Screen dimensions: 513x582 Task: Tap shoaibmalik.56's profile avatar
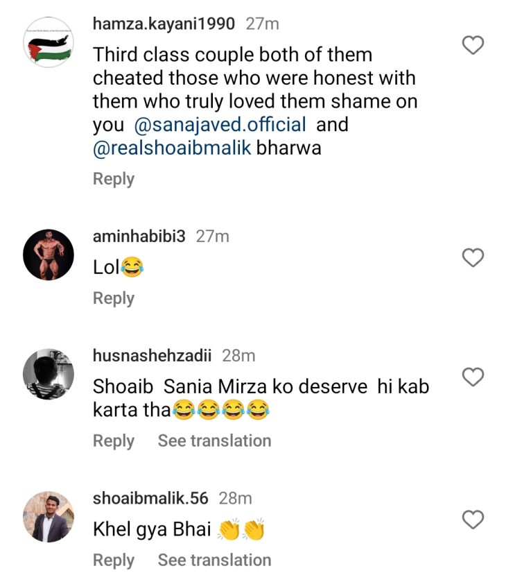click(49, 517)
